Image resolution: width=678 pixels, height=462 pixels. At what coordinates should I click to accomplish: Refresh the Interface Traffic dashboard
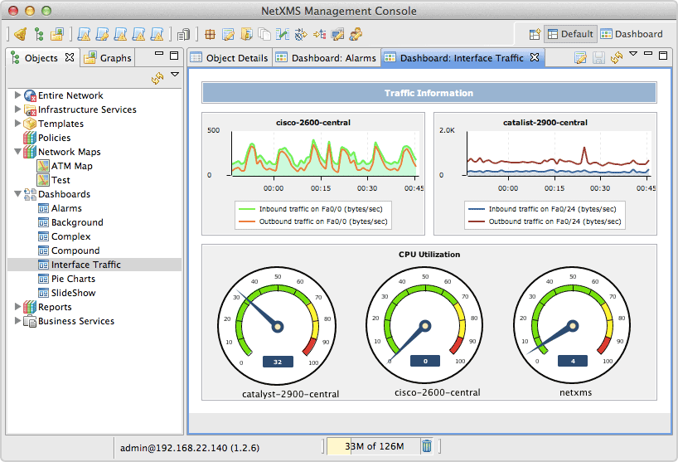pos(617,57)
